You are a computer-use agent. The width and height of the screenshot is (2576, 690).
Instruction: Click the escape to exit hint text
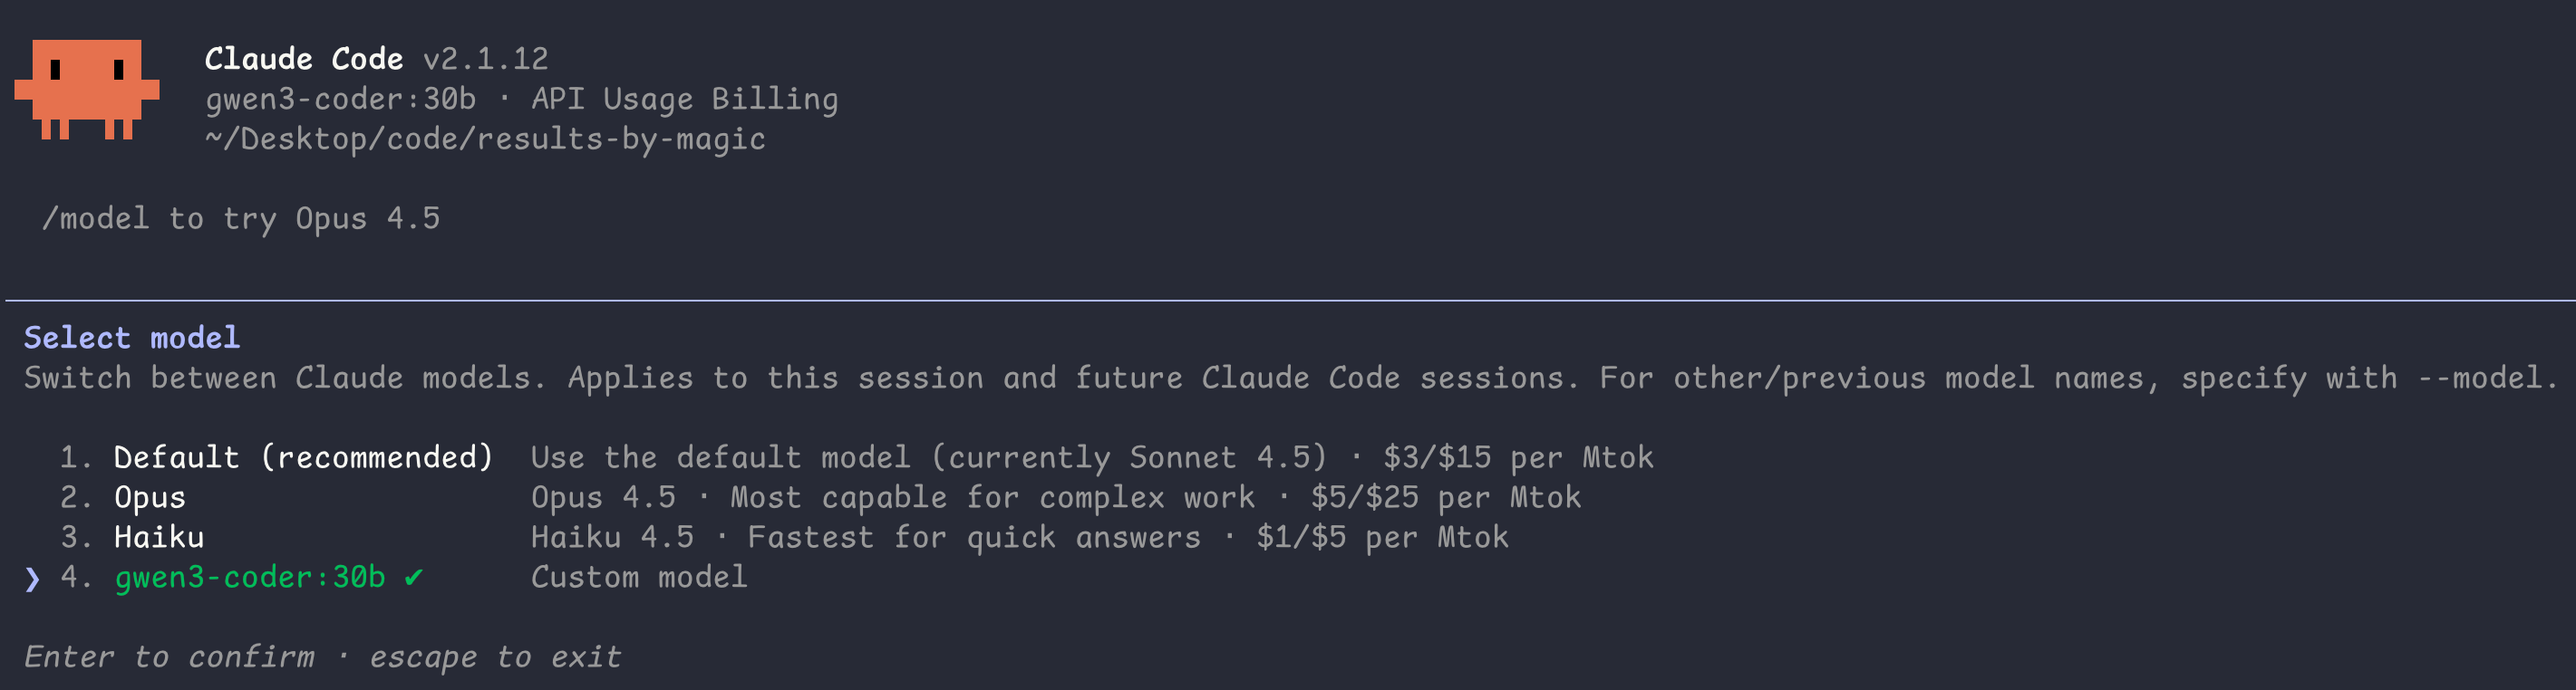(495, 656)
